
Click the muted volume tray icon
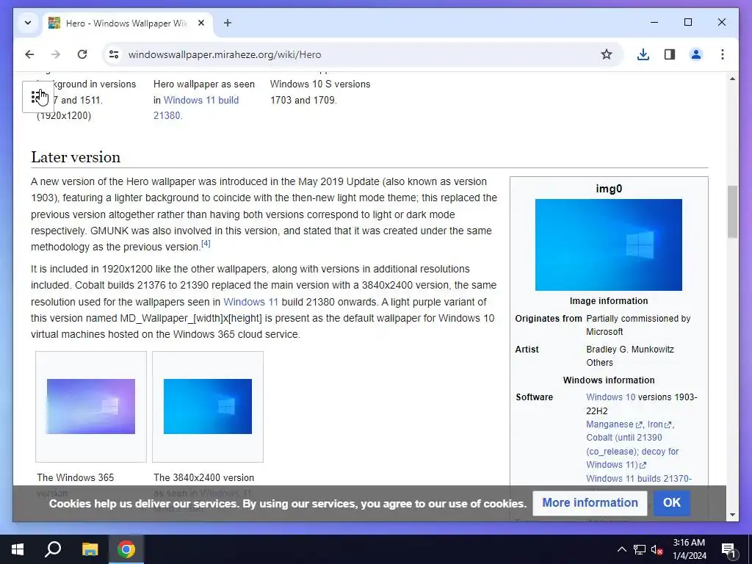point(657,549)
